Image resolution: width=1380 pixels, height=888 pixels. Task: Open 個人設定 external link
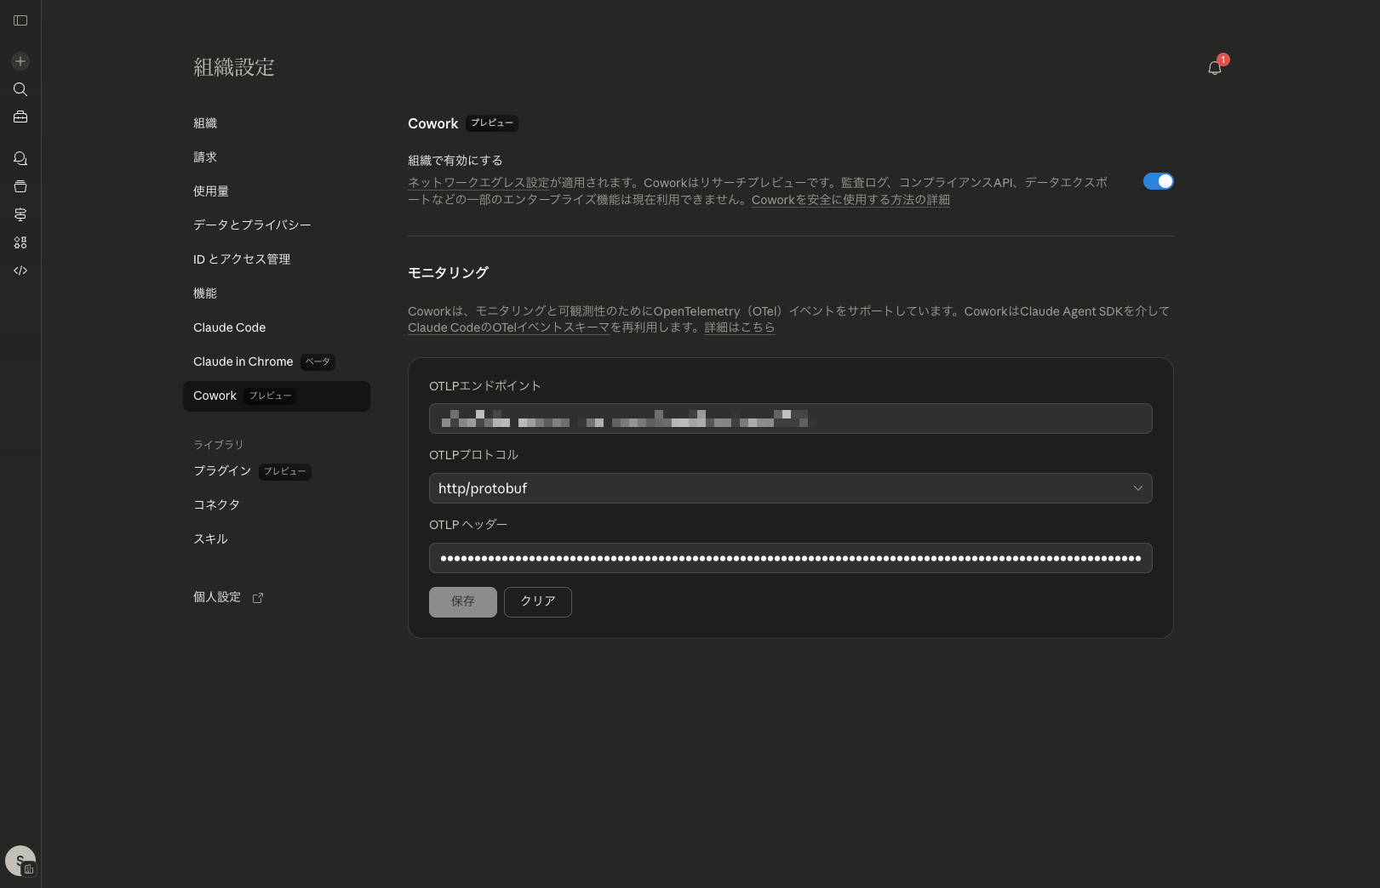pos(227,598)
